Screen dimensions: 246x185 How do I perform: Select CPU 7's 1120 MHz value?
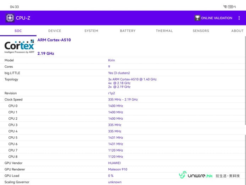click(116, 151)
